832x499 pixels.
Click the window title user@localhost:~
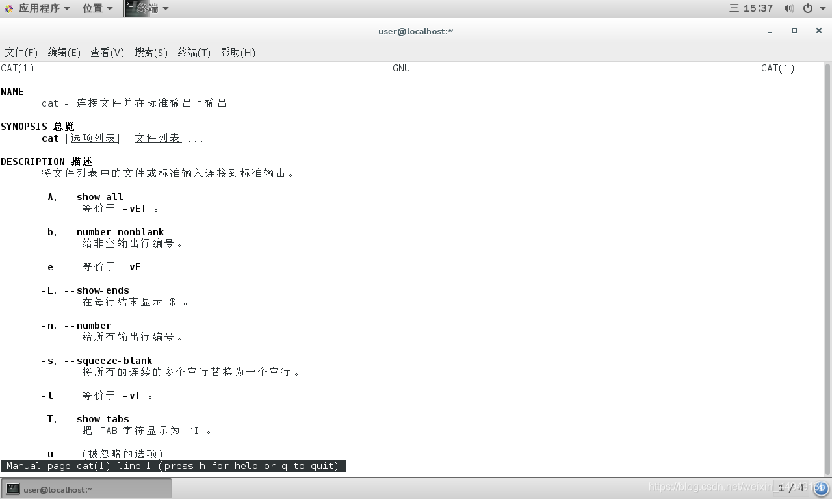coord(416,31)
